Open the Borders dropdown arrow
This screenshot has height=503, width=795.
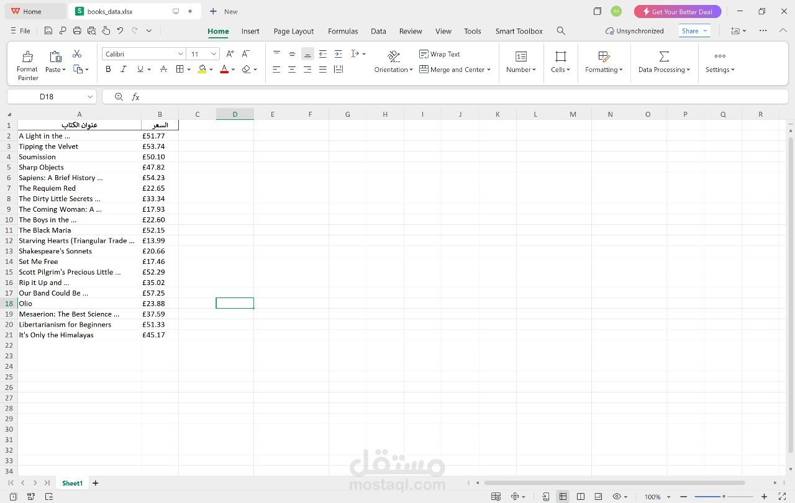coord(189,70)
